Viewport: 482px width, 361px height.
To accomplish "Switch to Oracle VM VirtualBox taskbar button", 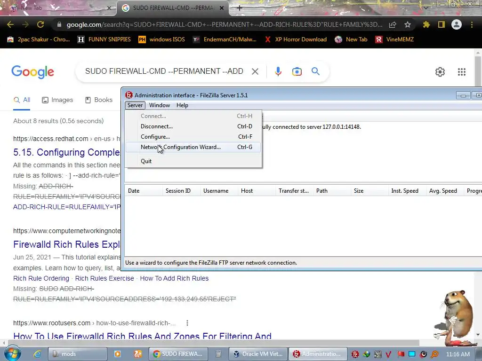I will click(x=258, y=354).
